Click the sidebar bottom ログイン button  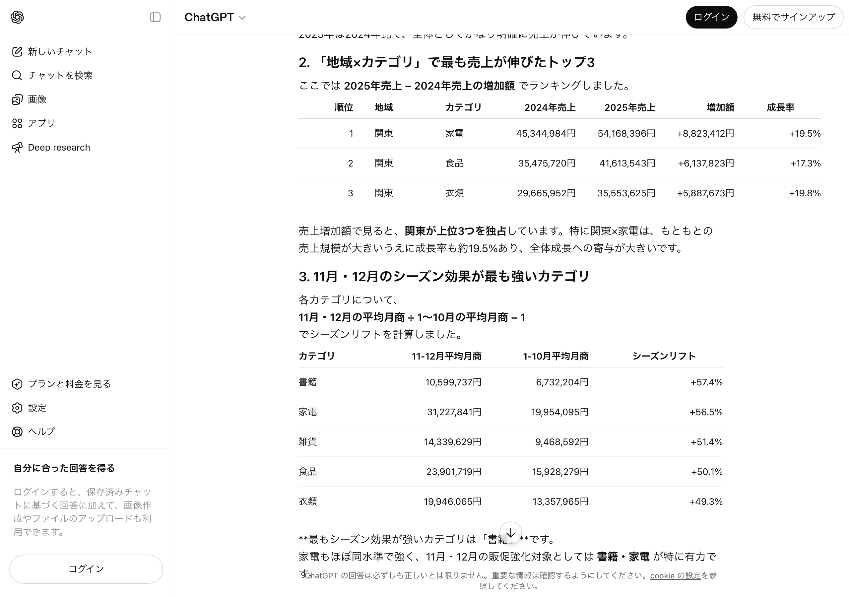click(86, 569)
